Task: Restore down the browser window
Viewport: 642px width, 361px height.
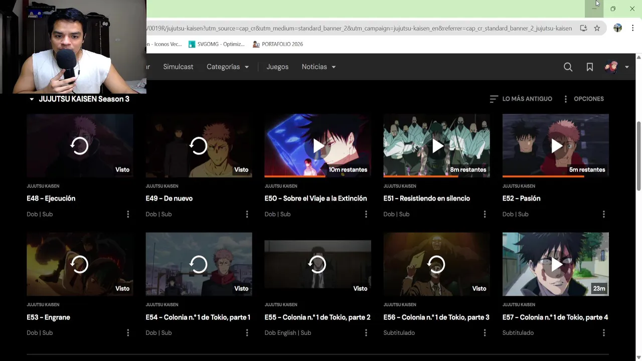Action: [x=613, y=9]
